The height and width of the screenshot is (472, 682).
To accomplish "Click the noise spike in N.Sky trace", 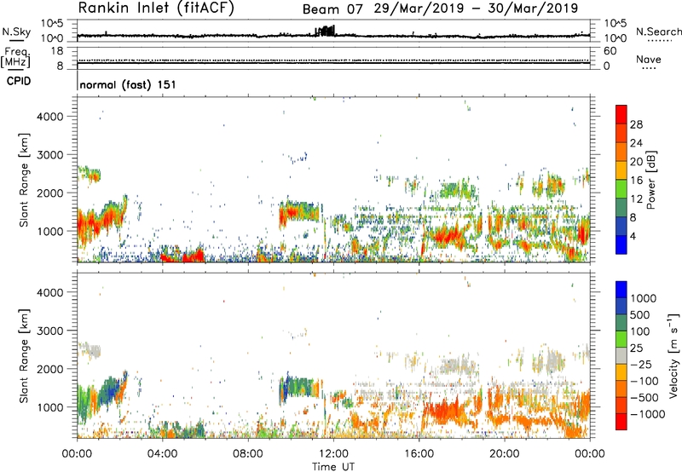I will 326,31.
